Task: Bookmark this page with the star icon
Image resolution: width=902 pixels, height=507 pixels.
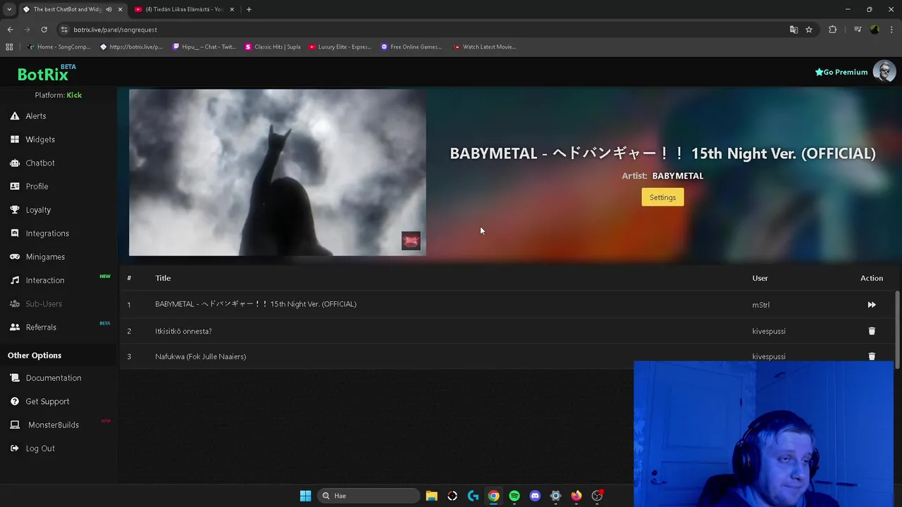Action: coord(809,30)
